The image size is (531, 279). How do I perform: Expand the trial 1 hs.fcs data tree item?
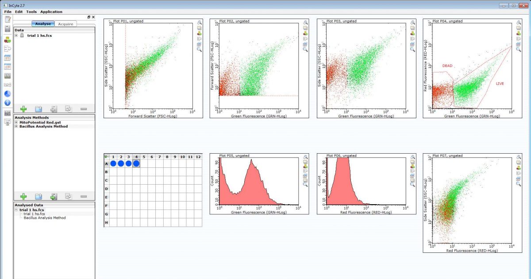16,35
